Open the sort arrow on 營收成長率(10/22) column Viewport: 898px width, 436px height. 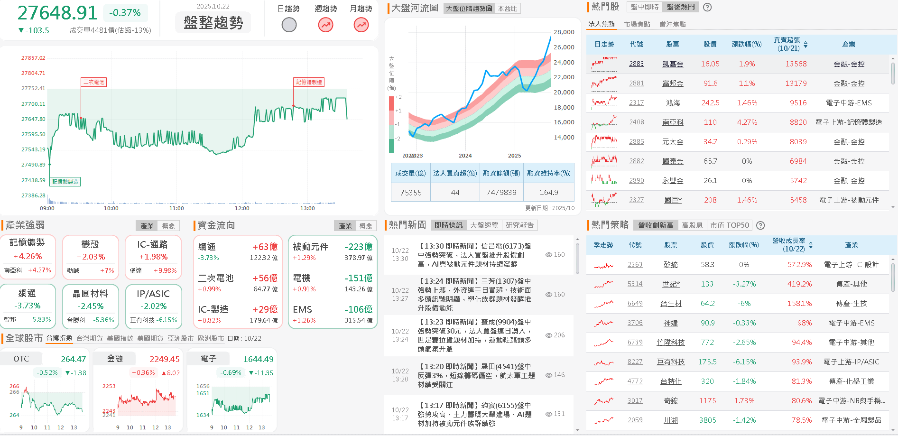coord(811,245)
